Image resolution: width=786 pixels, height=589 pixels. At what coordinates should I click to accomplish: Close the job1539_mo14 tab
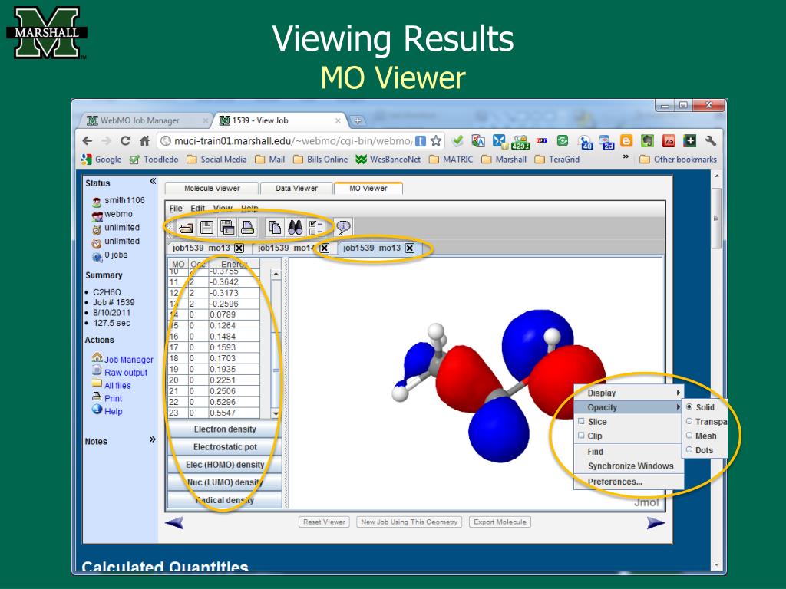tap(325, 248)
